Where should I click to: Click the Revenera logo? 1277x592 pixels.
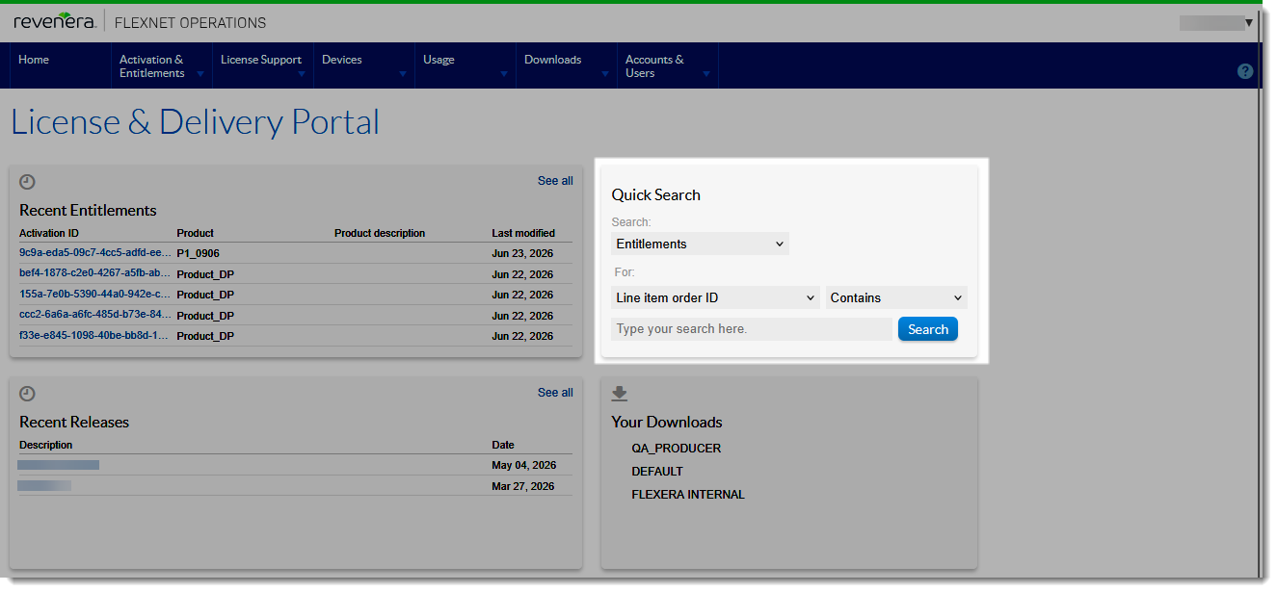[x=54, y=21]
